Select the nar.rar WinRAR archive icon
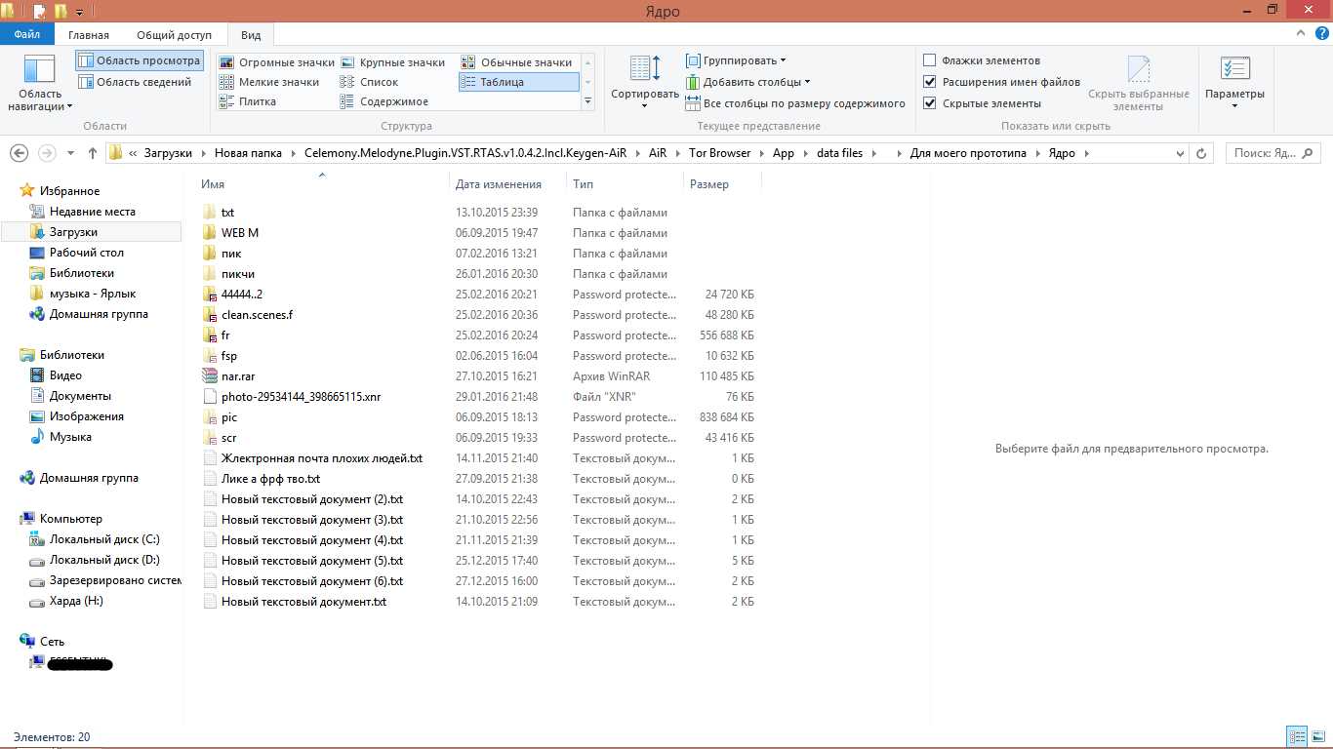This screenshot has height=749, width=1333. click(209, 376)
